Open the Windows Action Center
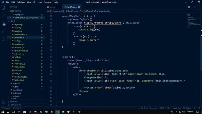This screenshot has height=114, width=202. pos(198,112)
